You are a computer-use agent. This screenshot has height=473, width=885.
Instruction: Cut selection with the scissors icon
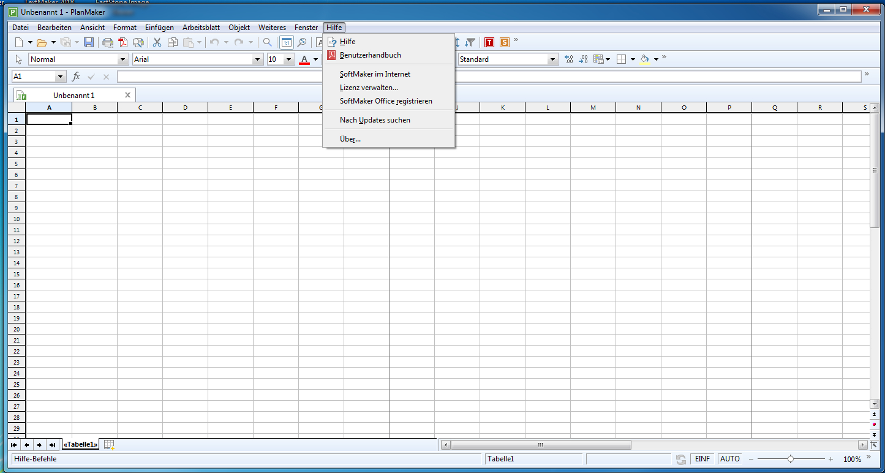pyautogui.click(x=157, y=42)
